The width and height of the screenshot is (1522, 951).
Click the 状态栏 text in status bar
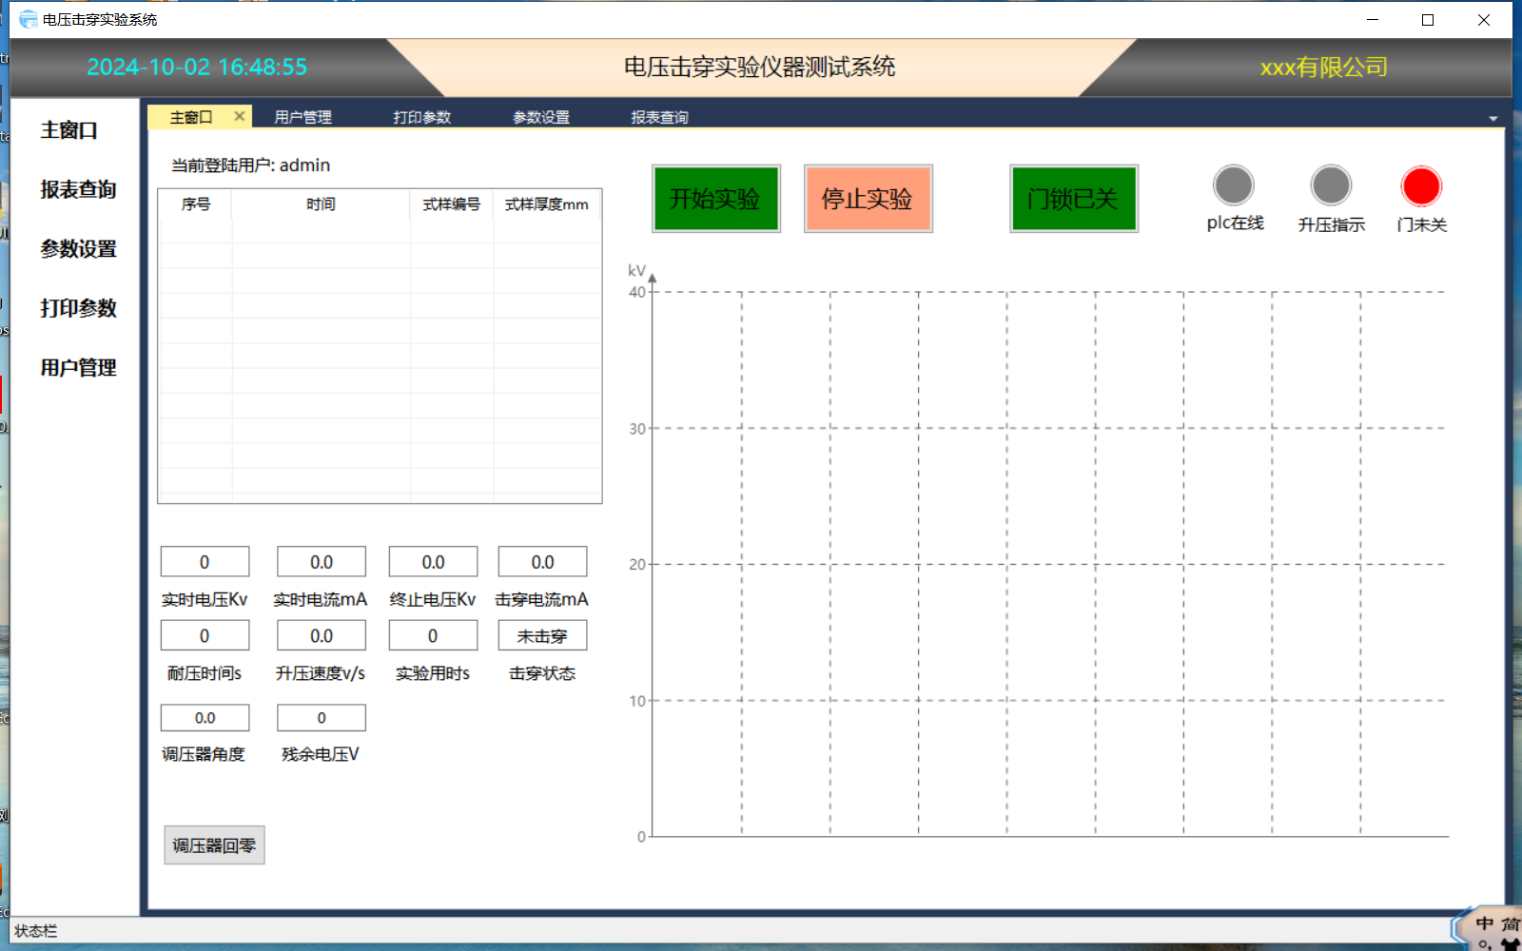pos(36,931)
